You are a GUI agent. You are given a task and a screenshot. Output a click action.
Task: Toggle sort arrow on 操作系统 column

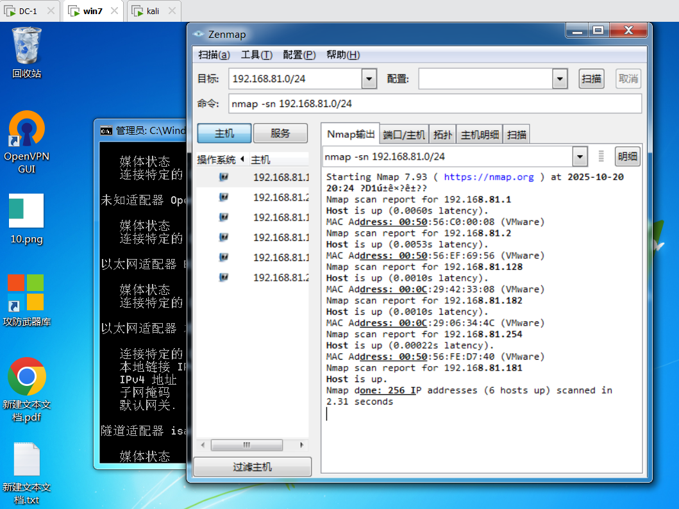[242, 159]
